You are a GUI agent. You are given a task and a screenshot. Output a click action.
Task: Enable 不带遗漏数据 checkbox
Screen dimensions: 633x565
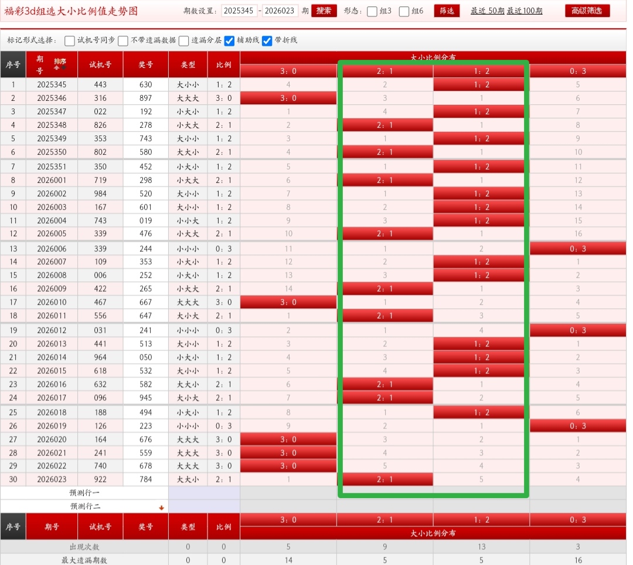123,41
